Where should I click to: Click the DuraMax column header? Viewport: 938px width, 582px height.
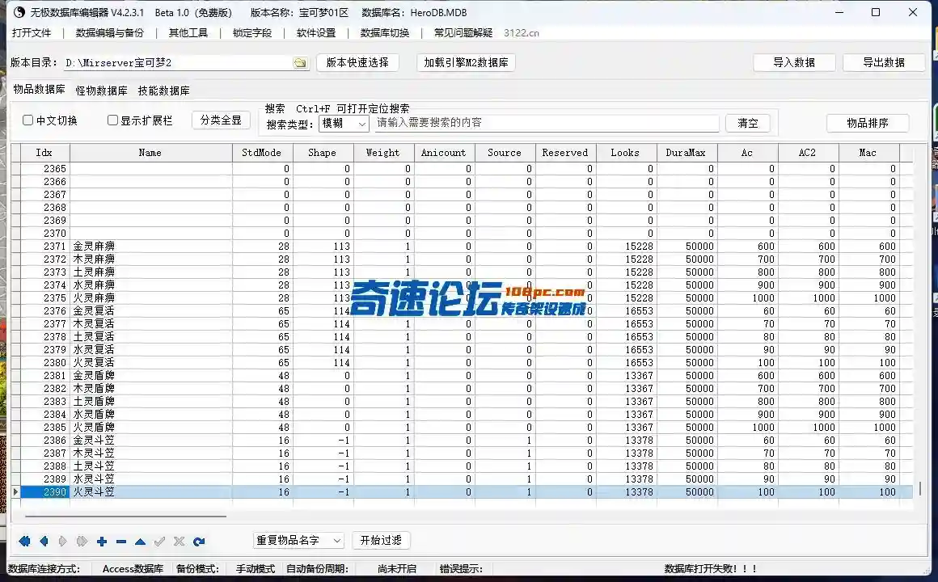pos(687,153)
